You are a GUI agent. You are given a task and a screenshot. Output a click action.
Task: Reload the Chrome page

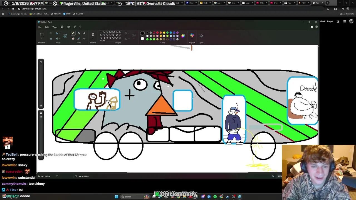tap(13, 9)
